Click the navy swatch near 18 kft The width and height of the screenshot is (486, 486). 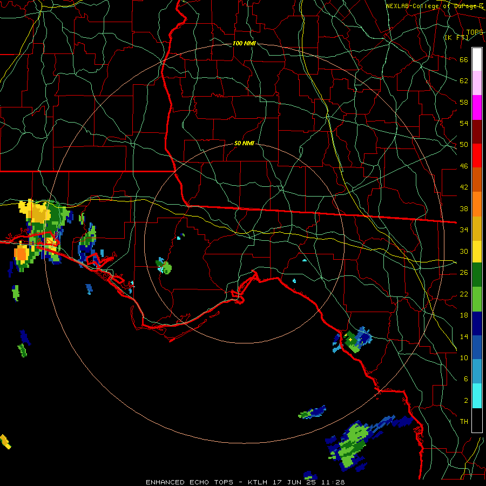pos(477,323)
